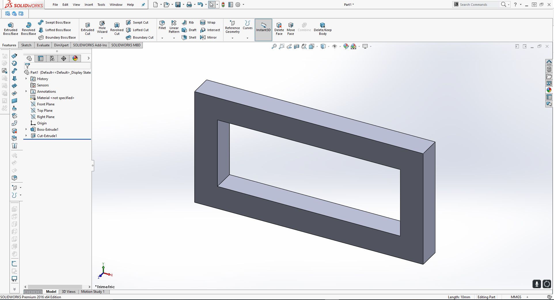
Task: Expand the History folder
Action: coord(26,79)
